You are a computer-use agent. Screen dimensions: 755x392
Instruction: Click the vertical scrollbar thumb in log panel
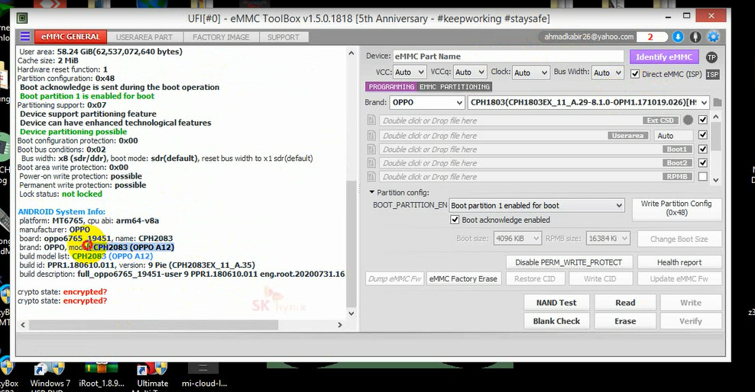(351, 243)
